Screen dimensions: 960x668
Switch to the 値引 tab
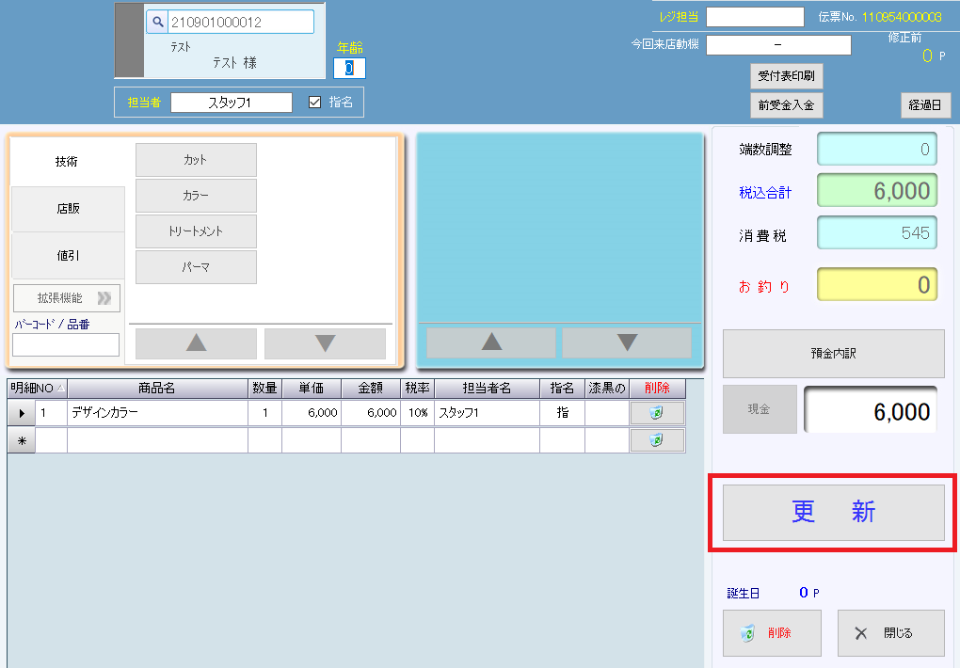tap(68, 255)
